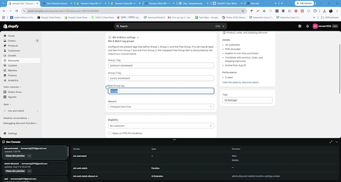Go back in the browser
Viewport: 341px width, 182px height.
pyautogui.click(x=4, y=11)
